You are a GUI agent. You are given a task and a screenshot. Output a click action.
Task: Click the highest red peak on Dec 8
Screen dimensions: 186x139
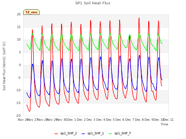(139, 18)
